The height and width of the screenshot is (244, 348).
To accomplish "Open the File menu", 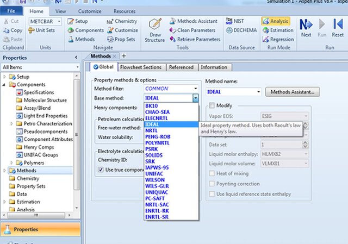I will (x=11, y=11).
